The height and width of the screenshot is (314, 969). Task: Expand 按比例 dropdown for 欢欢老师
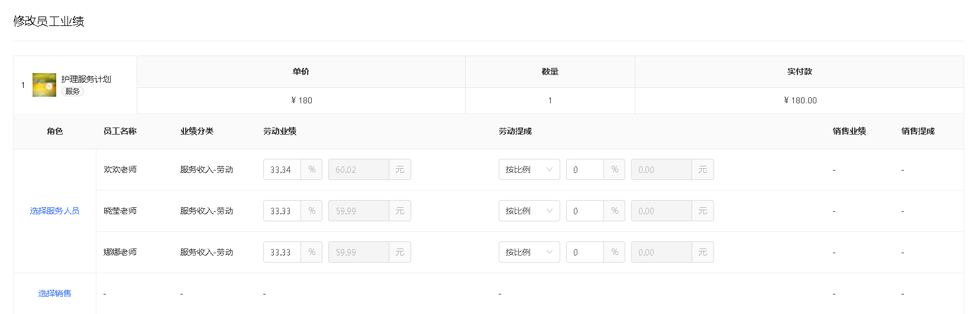pos(529,169)
